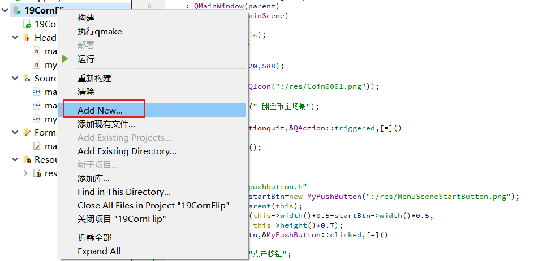This screenshot has width=551, height=261.
Task: Click the 'res' resource file icon
Action: pyautogui.click(x=37, y=173)
